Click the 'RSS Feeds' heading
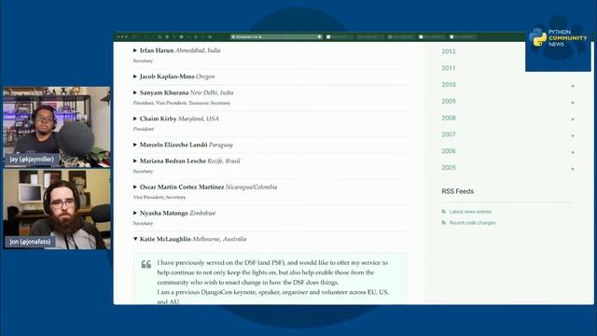Screen dimensions: 597x336 (458, 191)
